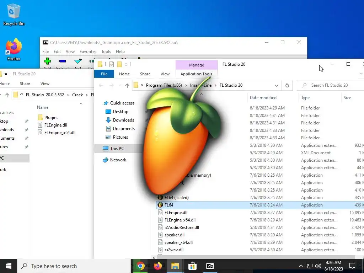Select FLEngine.dll in the Crack window
The image size is (364, 273).
click(x=56, y=125)
